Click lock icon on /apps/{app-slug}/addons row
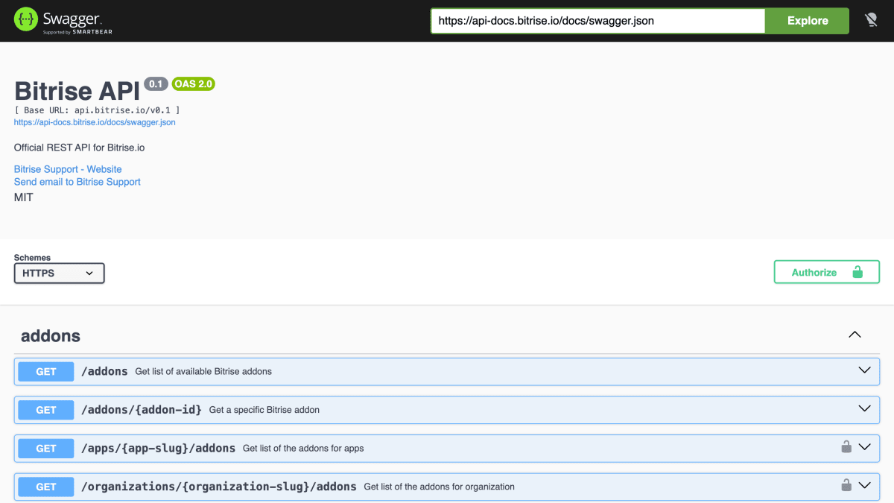This screenshot has width=894, height=503. pos(846,447)
